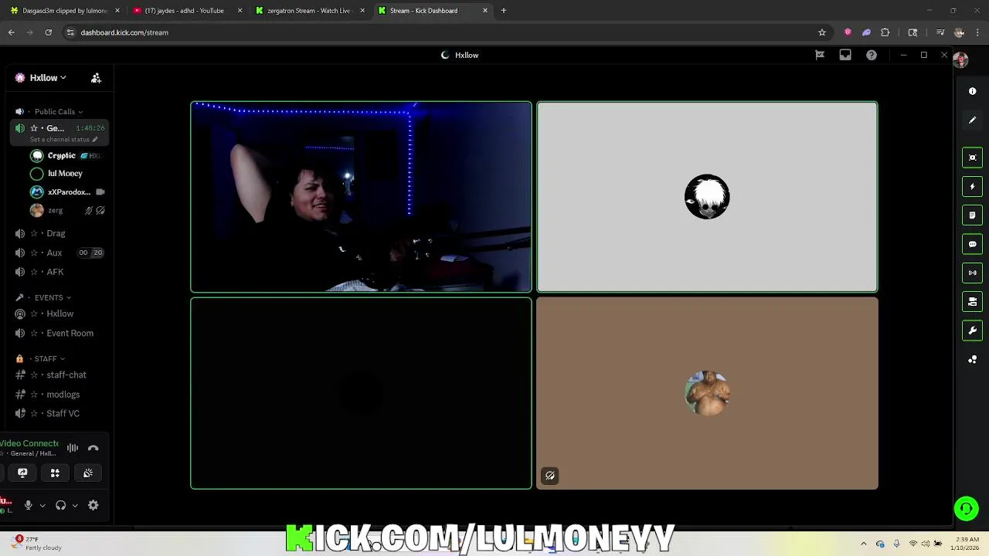Click the three-dots cluster icon in right sidebar

pyautogui.click(x=972, y=360)
